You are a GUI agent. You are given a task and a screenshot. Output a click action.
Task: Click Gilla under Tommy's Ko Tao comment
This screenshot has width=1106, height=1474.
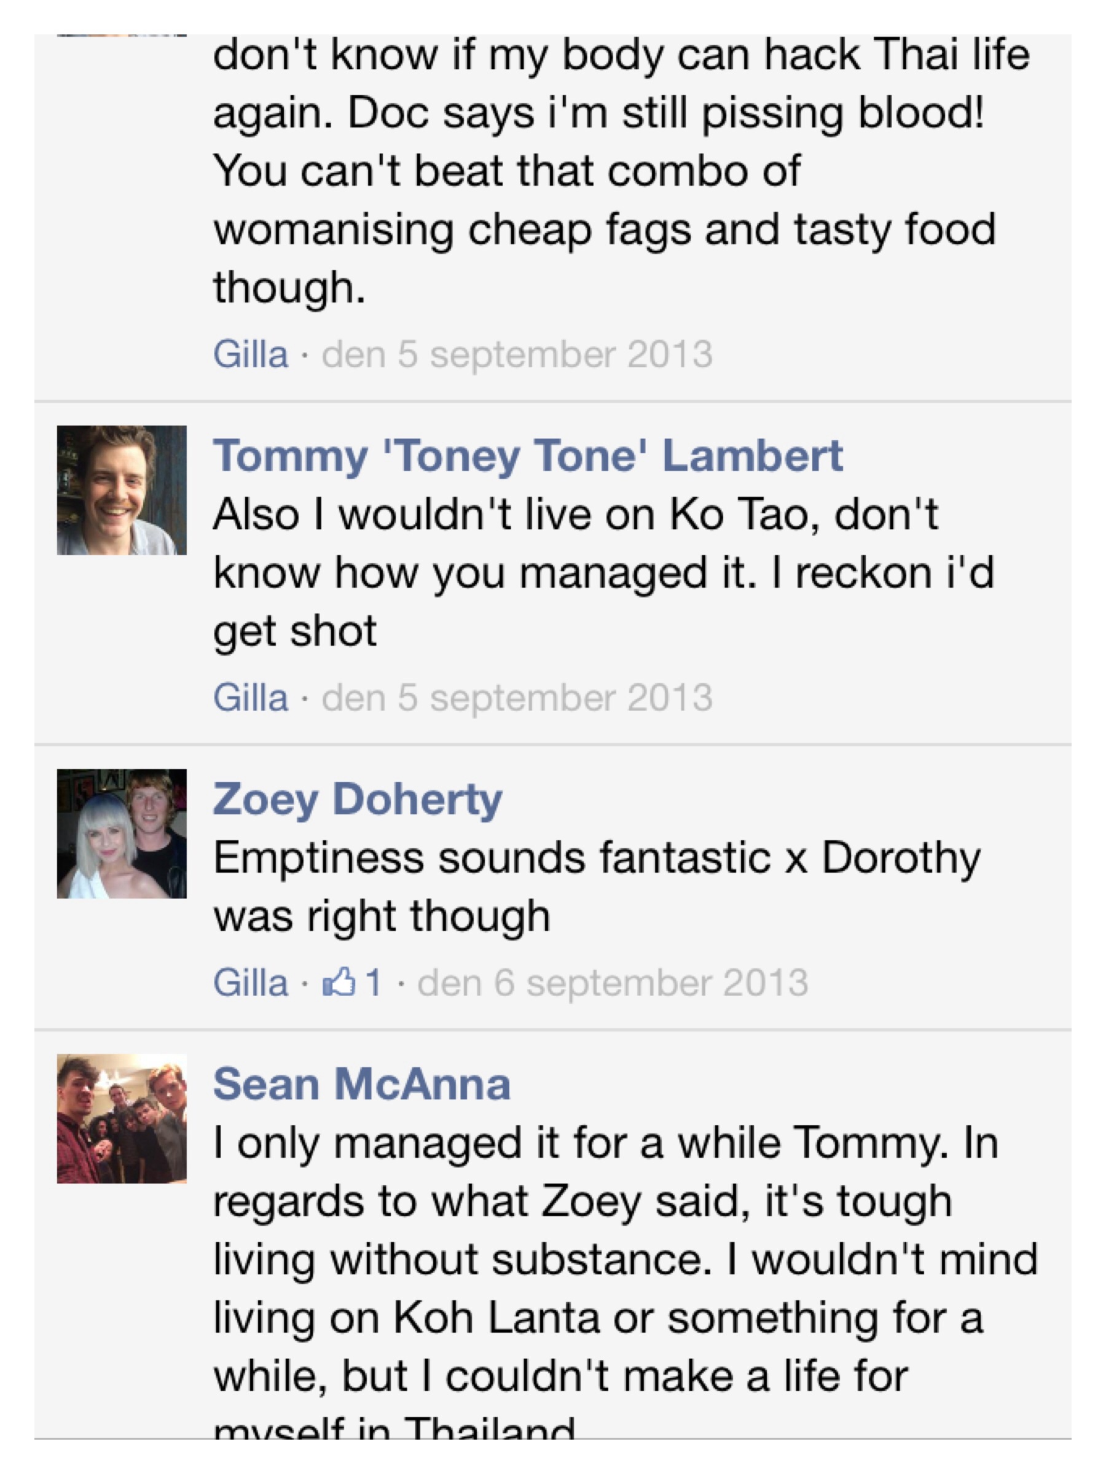[x=251, y=698]
